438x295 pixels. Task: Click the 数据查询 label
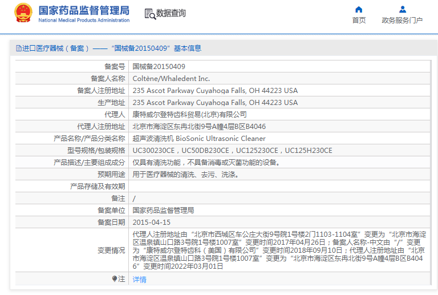[x=171, y=13]
